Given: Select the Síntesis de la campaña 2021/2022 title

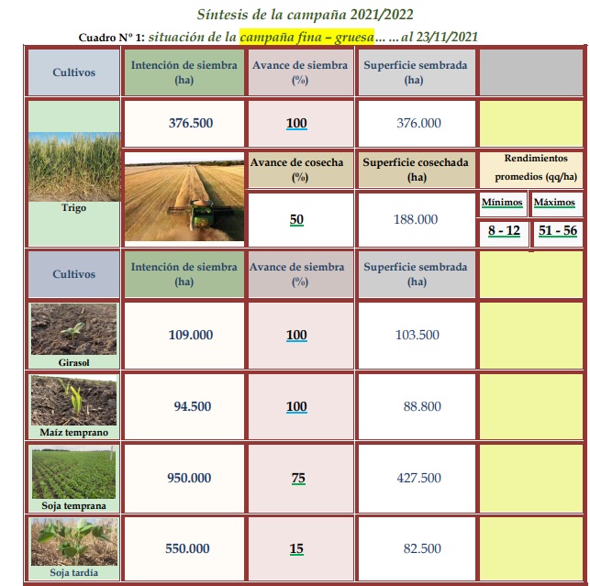Looking at the screenshot, I should [x=305, y=14].
